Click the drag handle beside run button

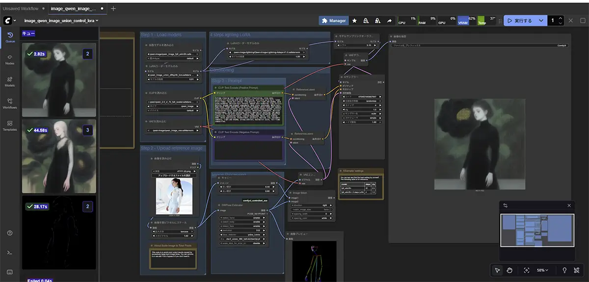point(500,21)
